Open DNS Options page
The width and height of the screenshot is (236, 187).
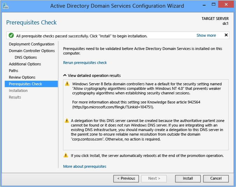[26, 57]
